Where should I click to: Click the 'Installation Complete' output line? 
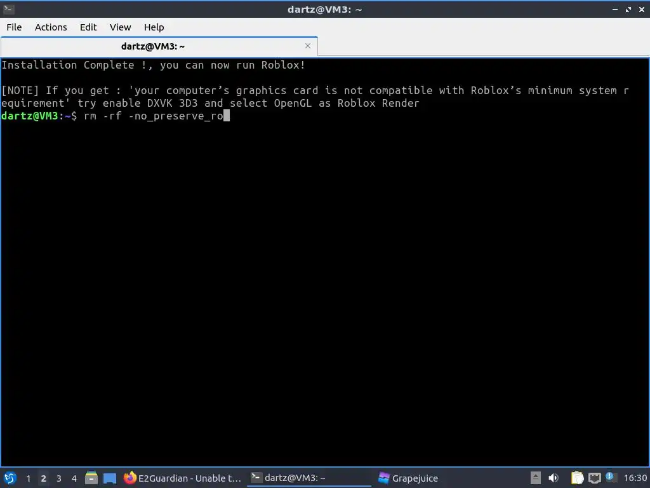coord(154,65)
